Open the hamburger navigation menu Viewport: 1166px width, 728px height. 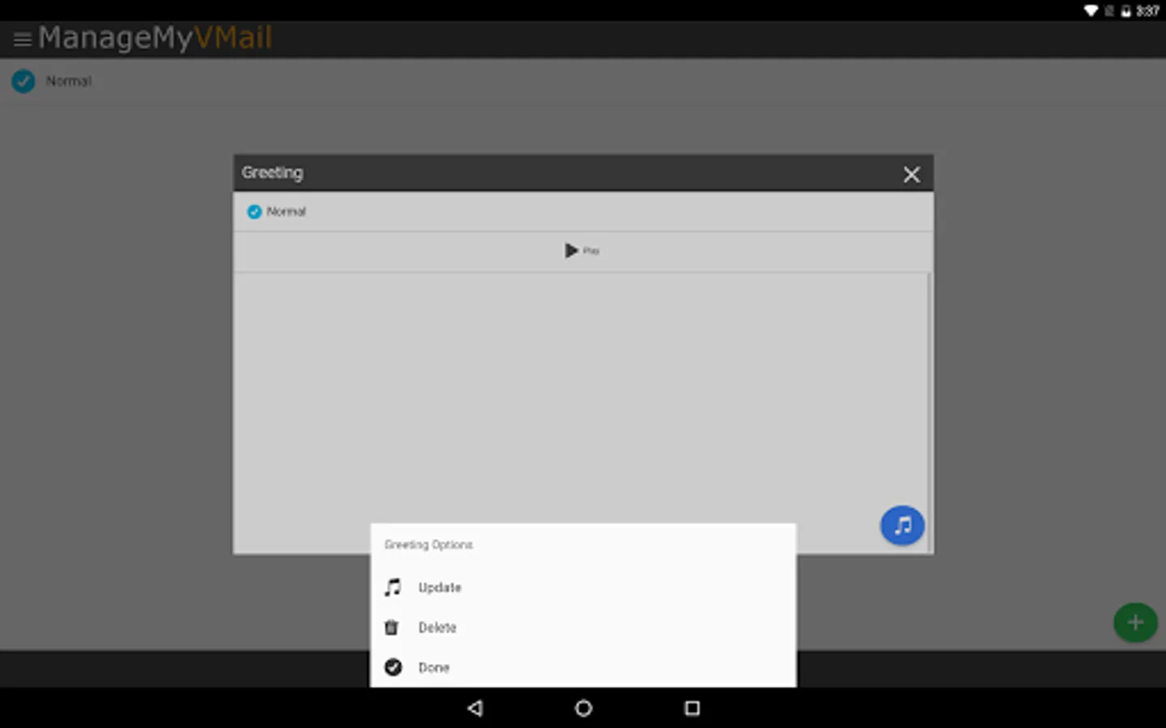coord(23,39)
